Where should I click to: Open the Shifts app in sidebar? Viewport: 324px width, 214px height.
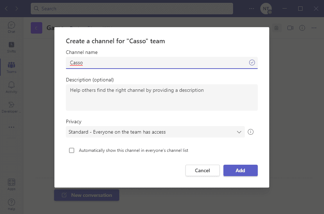click(x=11, y=47)
